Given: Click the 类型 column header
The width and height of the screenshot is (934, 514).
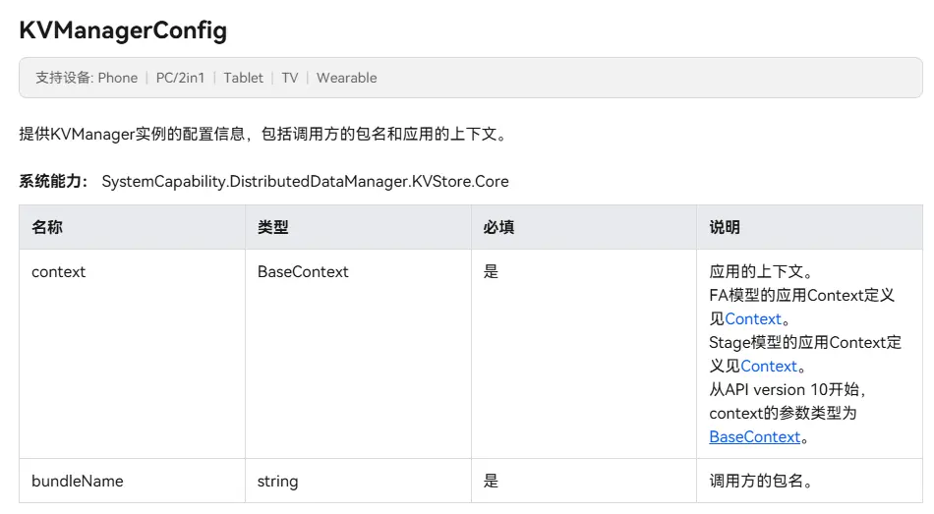Looking at the screenshot, I should click(x=273, y=227).
